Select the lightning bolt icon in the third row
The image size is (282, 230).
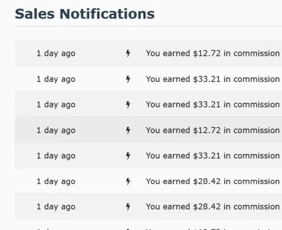[128, 104]
